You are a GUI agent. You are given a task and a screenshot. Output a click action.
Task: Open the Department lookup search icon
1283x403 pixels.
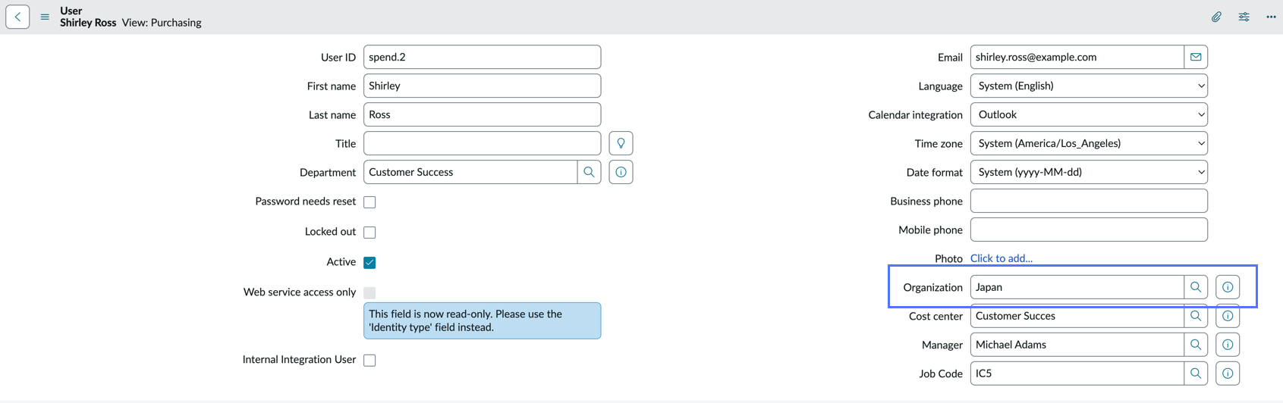click(589, 172)
